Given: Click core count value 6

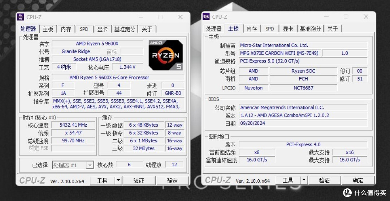Looking at the screenshot, I should click(129, 165).
